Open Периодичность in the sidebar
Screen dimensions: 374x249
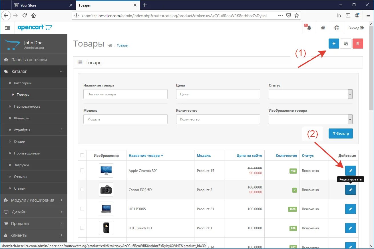click(34, 106)
